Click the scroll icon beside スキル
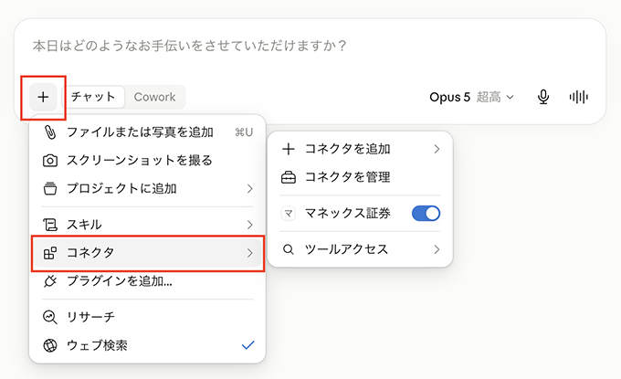The image size is (621, 379). point(50,225)
